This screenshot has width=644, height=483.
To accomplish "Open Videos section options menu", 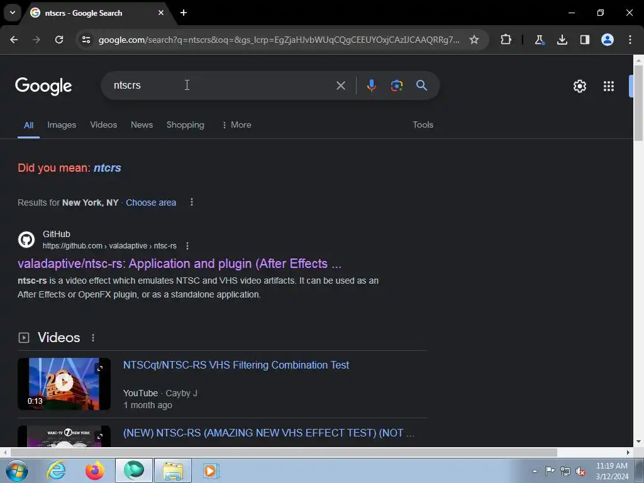I will pos(93,338).
